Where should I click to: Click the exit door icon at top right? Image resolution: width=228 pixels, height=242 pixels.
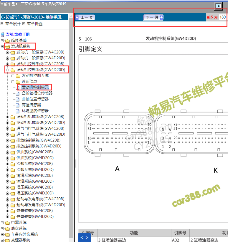point(218,6)
